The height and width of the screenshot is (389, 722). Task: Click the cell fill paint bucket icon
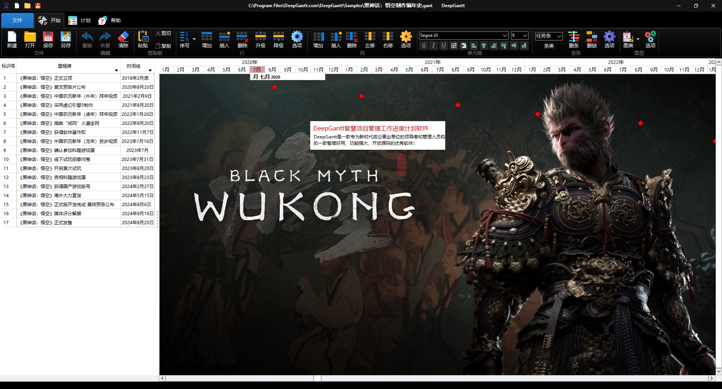point(464,46)
